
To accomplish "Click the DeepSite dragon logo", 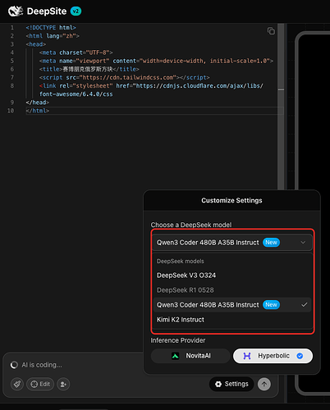I will pos(16,11).
